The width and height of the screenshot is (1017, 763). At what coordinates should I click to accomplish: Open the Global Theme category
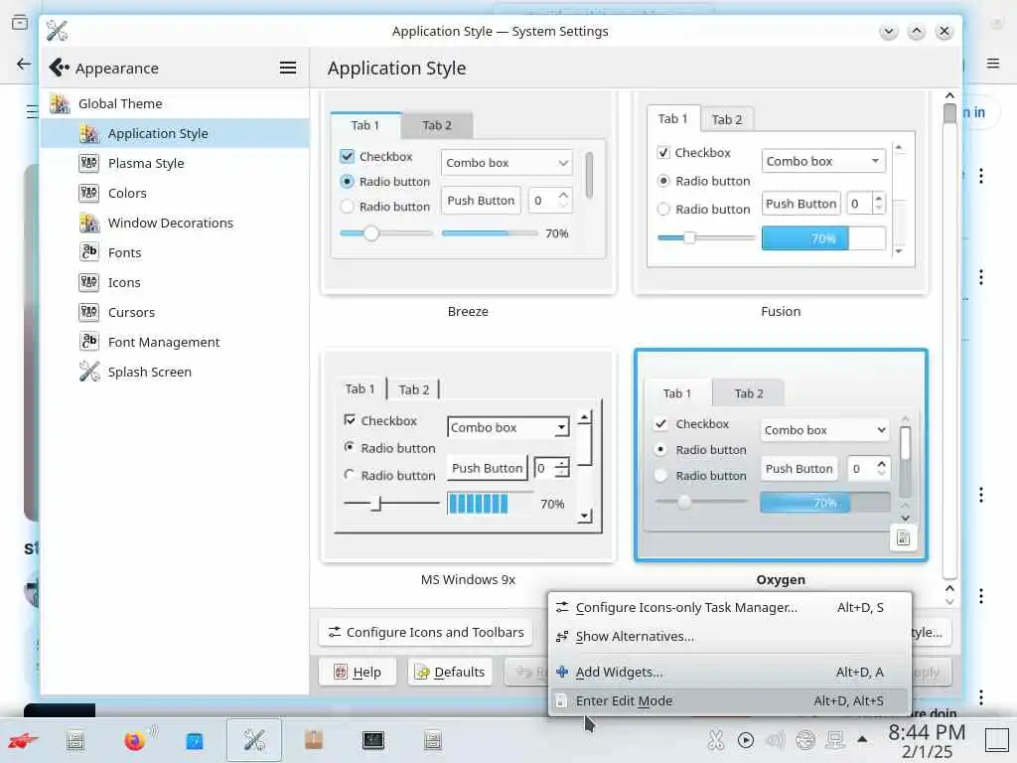click(x=174, y=103)
